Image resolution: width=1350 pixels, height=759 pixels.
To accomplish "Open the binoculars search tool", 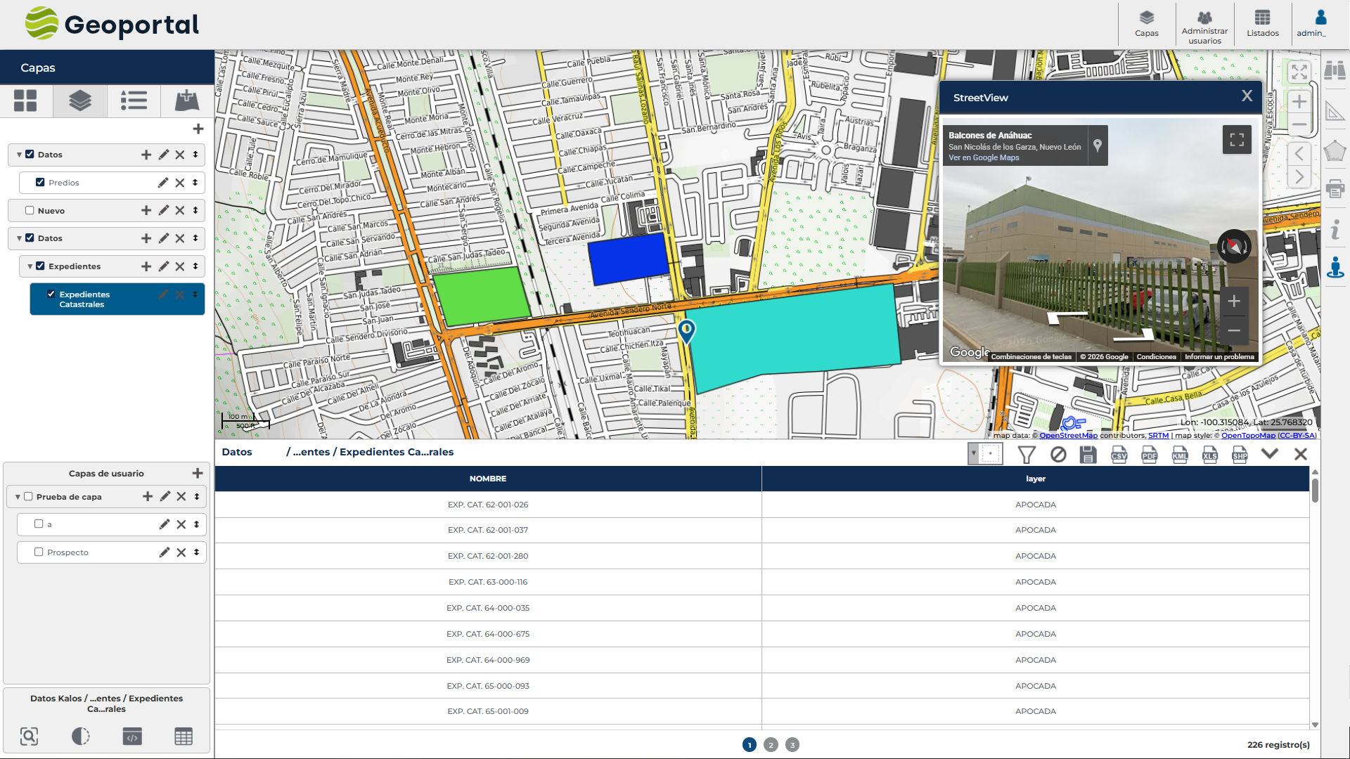I will click(x=1335, y=70).
